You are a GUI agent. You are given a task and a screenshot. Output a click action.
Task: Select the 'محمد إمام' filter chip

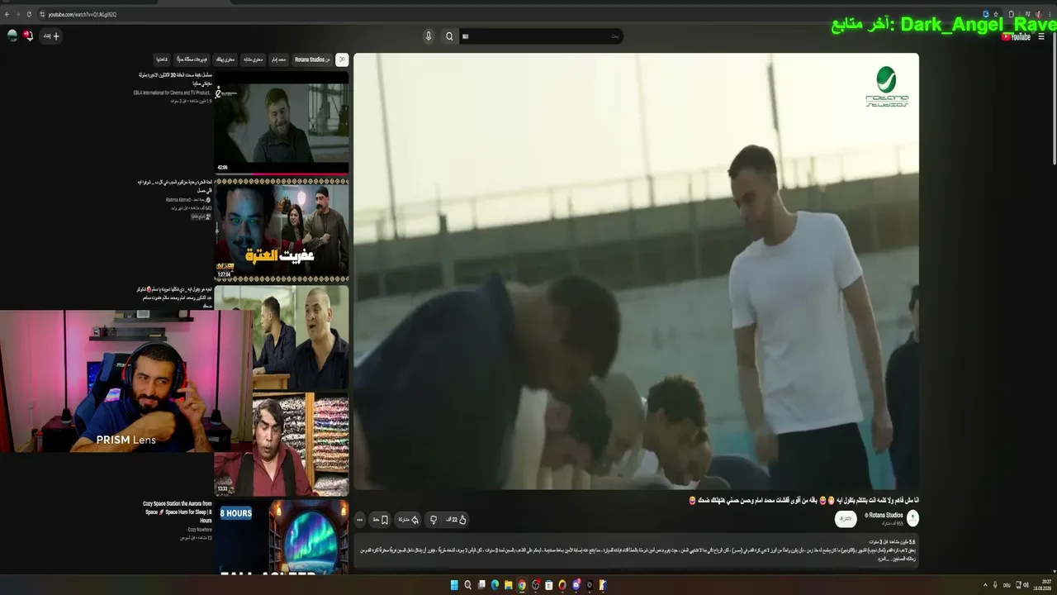[278, 59]
